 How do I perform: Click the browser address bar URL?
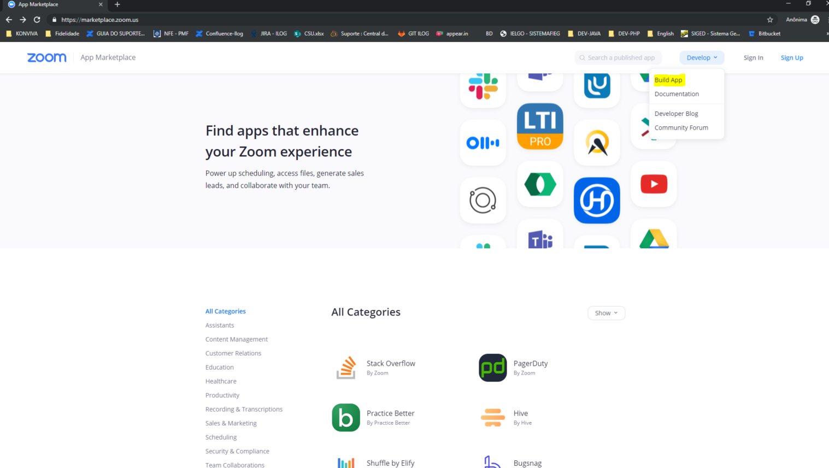point(99,20)
